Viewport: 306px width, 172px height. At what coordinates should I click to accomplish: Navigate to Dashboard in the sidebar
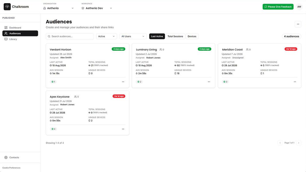pos(20,28)
